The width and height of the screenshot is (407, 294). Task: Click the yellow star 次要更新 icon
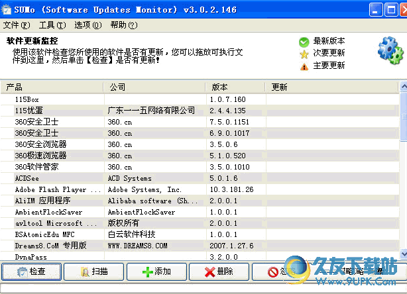pyautogui.click(x=304, y=54)
